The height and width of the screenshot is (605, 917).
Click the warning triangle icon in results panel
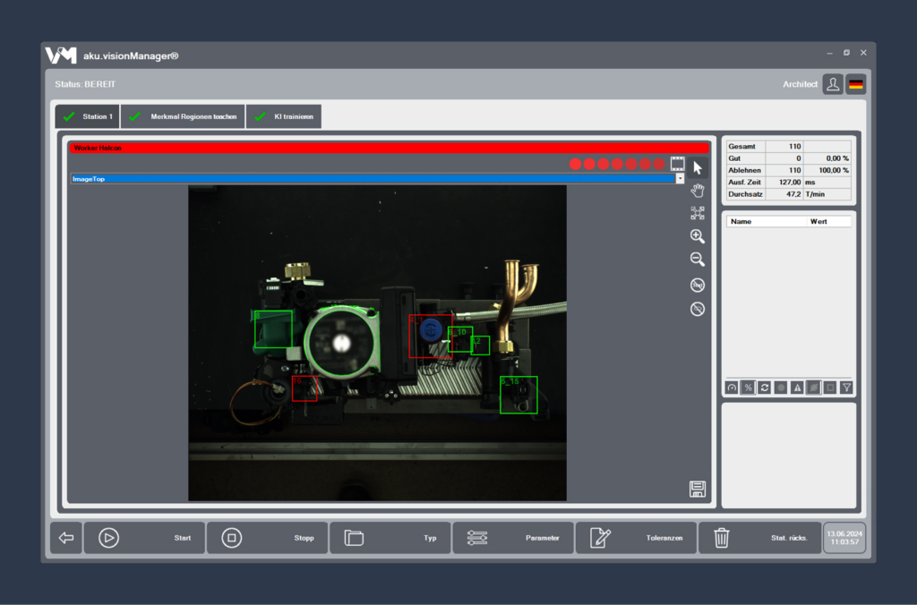coord(795,387)
